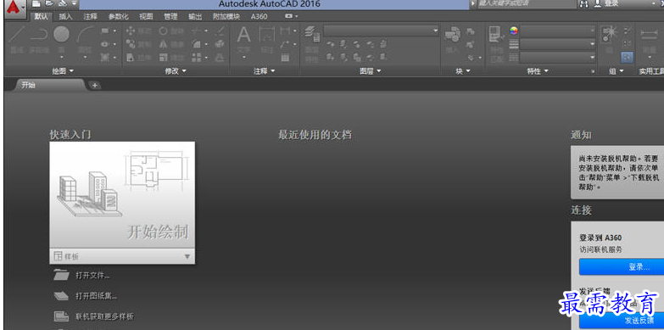This screenshot has width=664, height=330.
Task: Click the Open file icon in quick access toolbar
Action: tap(49, 3)
